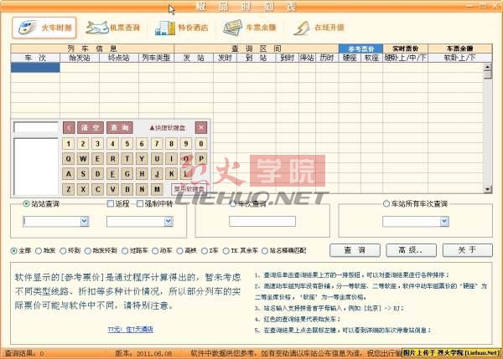503x359 pixels.
Task: Enable the 返程 return trip checkbox
Action: point(111,204)
